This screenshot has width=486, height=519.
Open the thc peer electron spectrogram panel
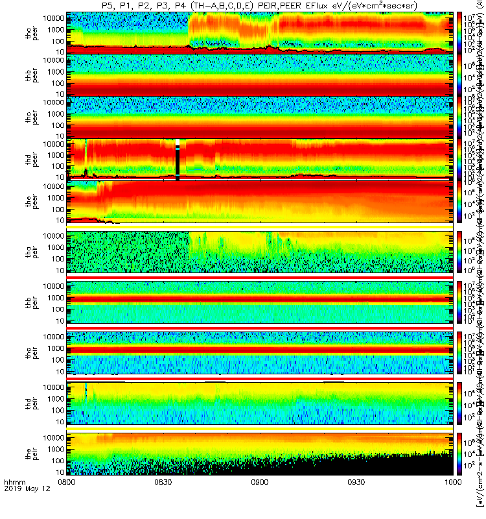tap(260, 117)
